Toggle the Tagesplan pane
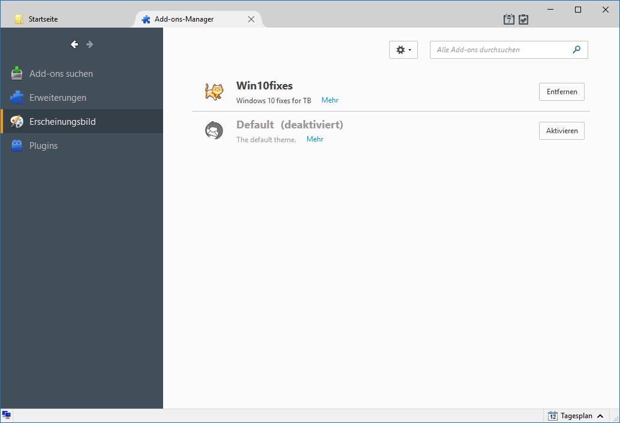Viewport: 620px width, 423px height. click(576, 415)
